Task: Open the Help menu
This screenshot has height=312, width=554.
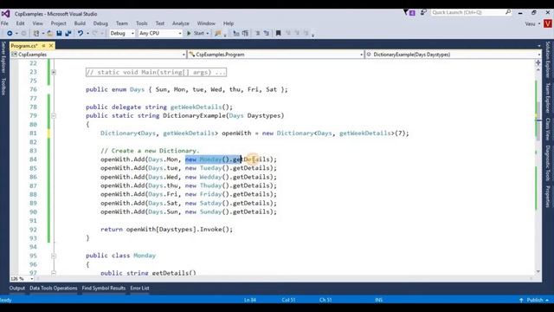Action: [x=229, y=23]
